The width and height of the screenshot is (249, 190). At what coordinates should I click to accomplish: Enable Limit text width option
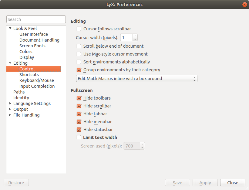79,137
